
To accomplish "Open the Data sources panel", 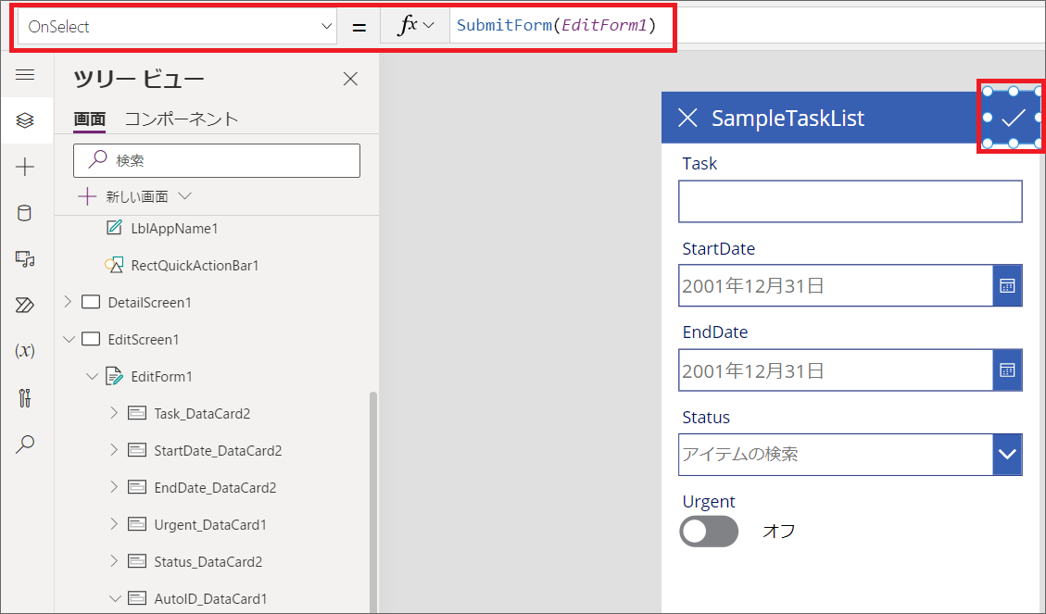I will click(x=27, y=213).
